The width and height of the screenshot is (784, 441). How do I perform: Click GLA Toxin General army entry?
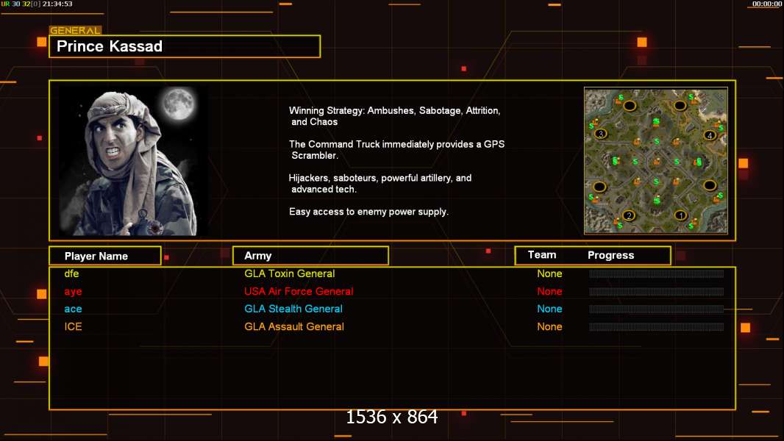click(x=290, y=273)
